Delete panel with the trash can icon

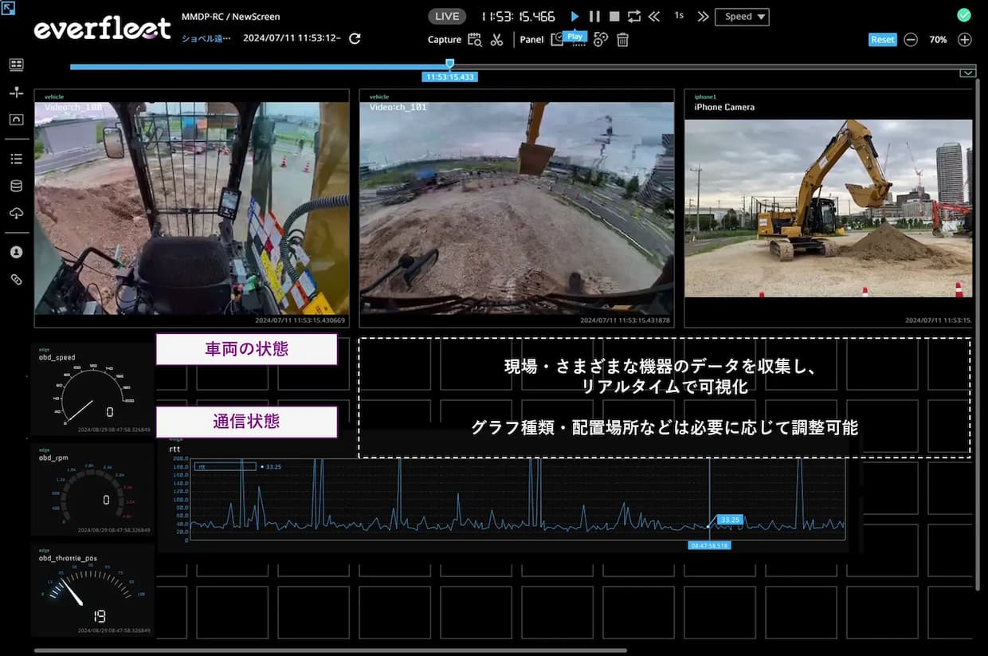[x=623, y=39]
